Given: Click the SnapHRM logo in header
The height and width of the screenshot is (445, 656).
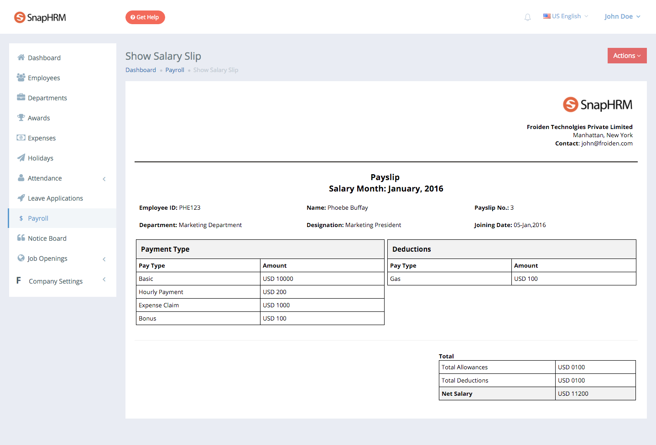Looking at the screenshot, I should 40,17.
